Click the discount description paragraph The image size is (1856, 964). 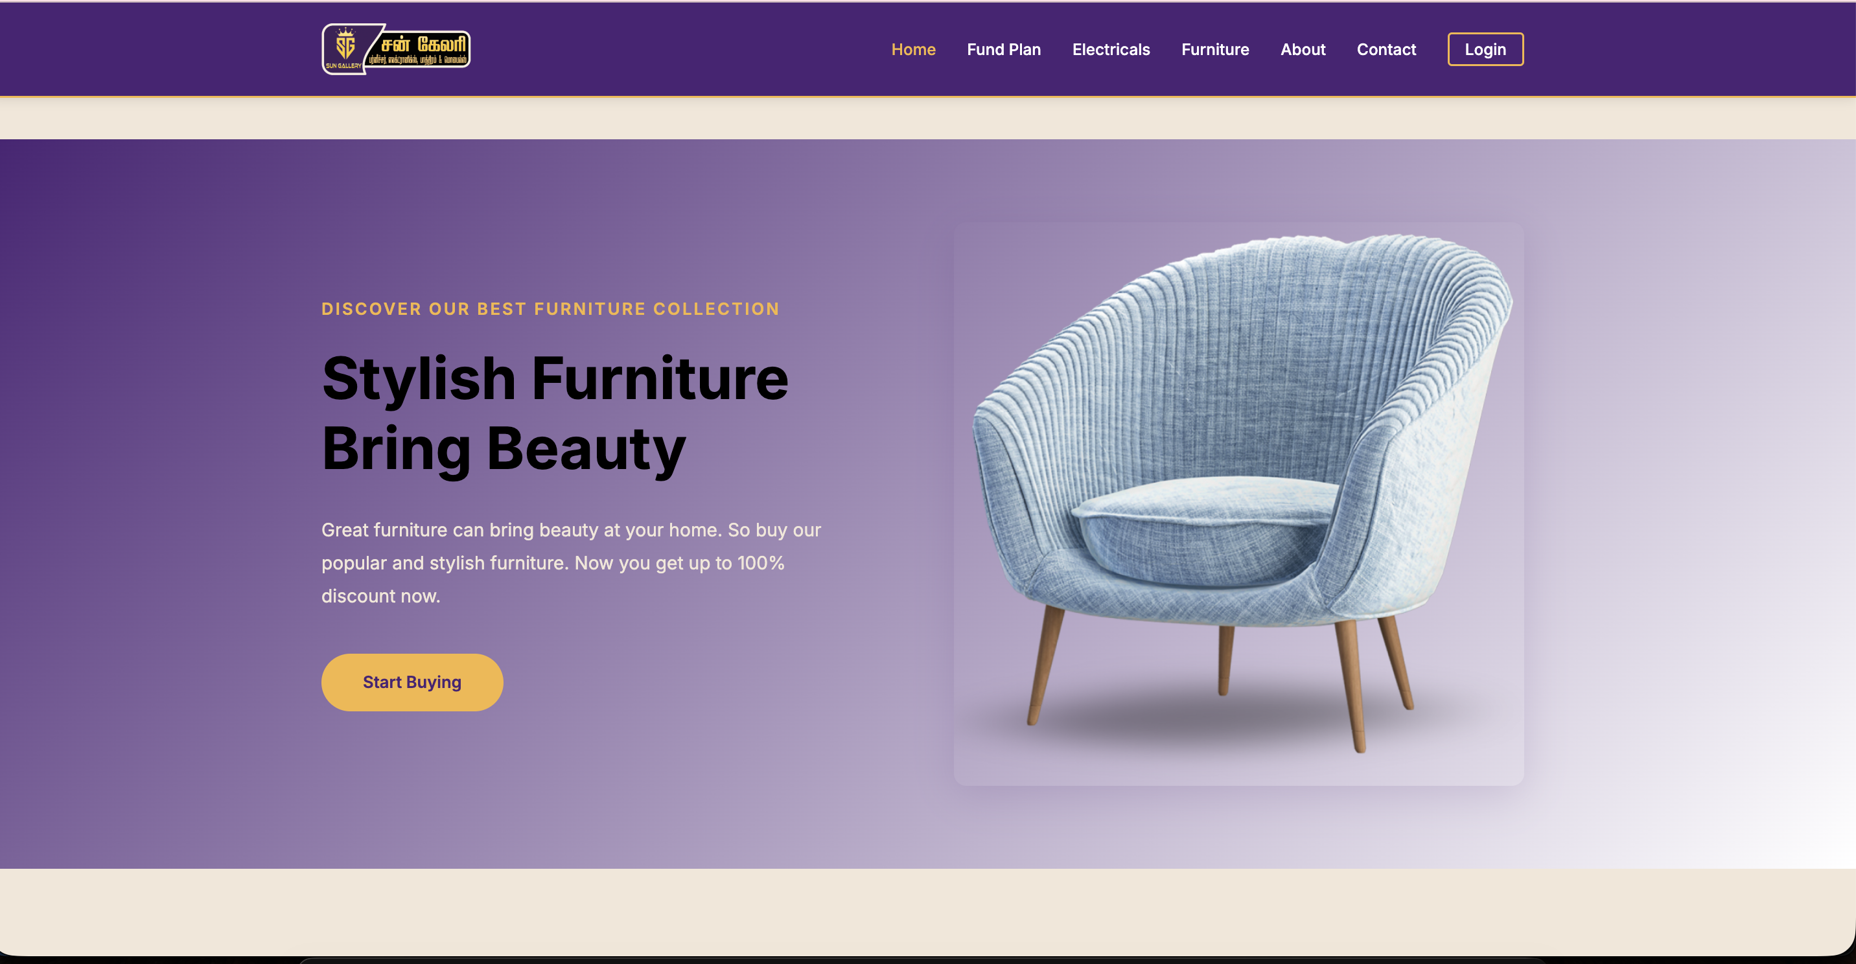pos(572,563)
